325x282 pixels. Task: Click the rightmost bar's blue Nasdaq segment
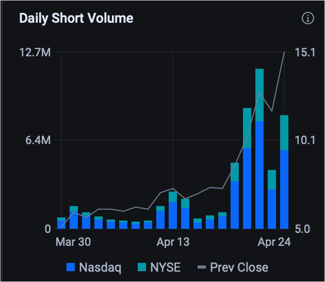(x=284, y=189)
